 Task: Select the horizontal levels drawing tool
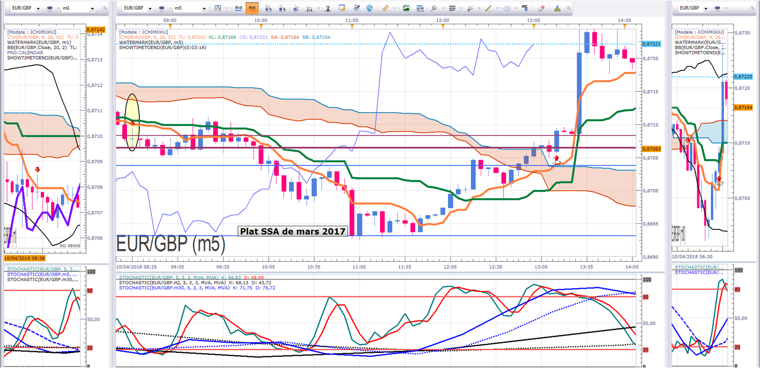click(452, 8)
